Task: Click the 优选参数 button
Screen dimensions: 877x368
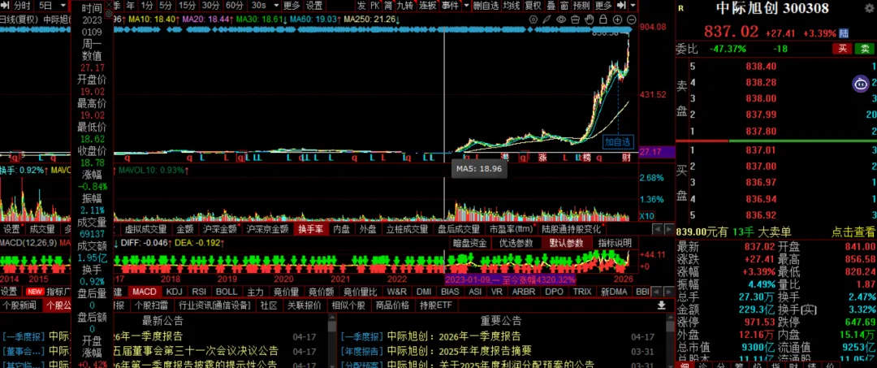Action: click(516, 243)
